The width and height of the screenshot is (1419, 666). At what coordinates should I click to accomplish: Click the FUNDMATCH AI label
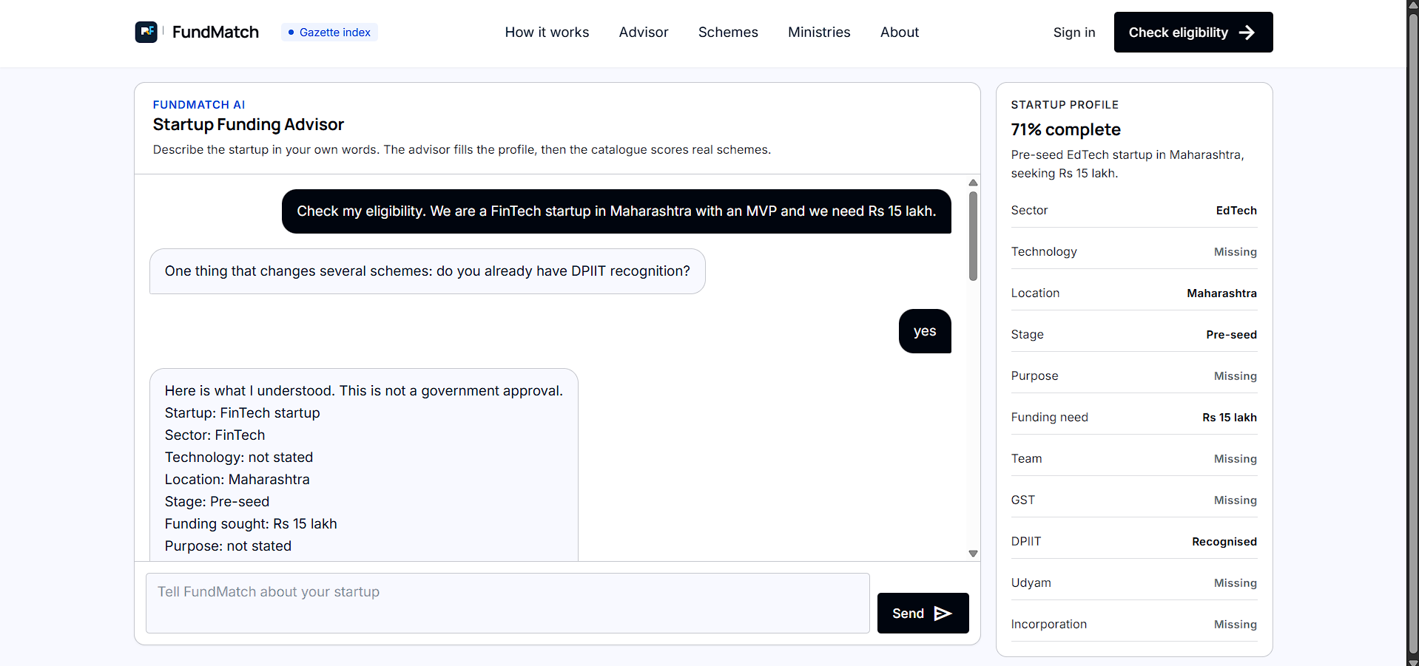click(x=199, y=105)
